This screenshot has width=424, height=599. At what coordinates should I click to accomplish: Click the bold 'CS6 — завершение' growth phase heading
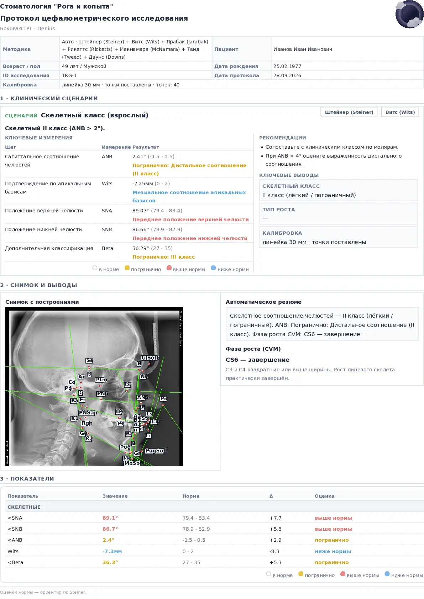[x=257, y=360]
